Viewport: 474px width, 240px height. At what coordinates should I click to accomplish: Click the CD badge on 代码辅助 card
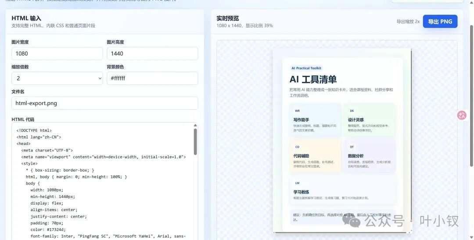[297, 147]
